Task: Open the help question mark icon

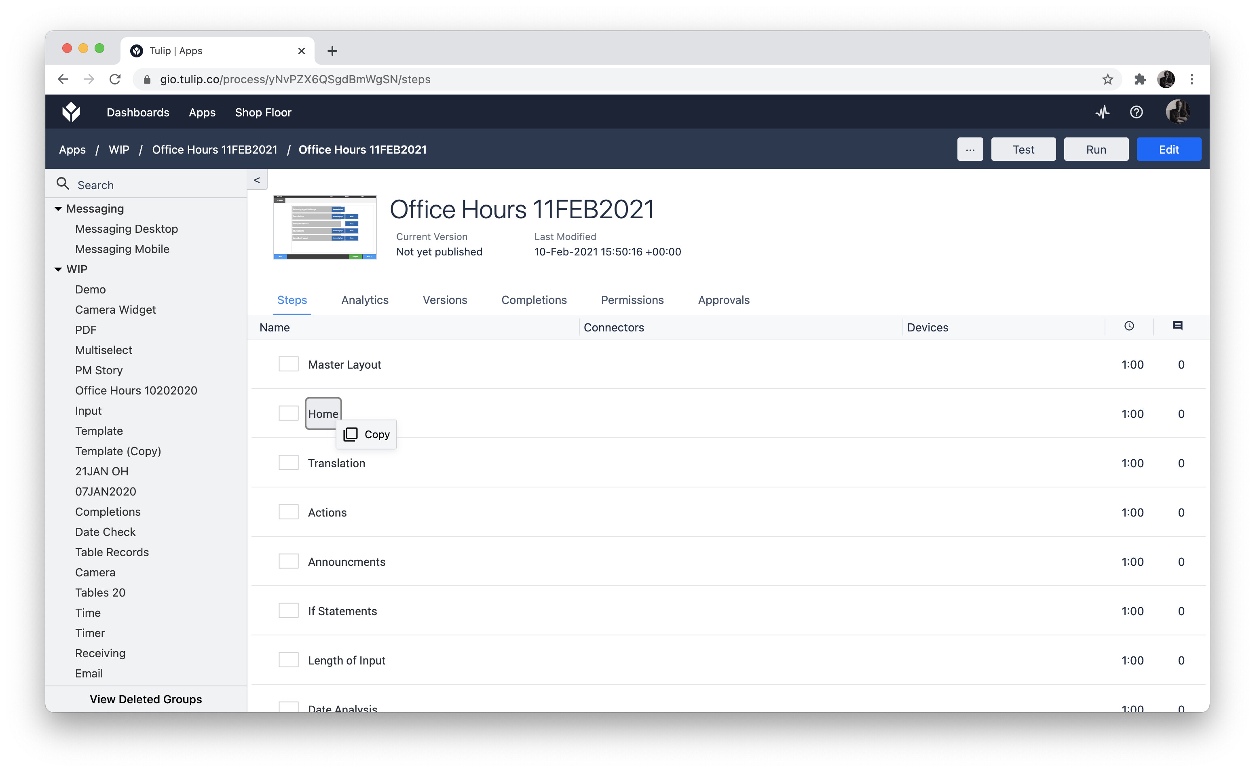Action: tap(1136, 112)
